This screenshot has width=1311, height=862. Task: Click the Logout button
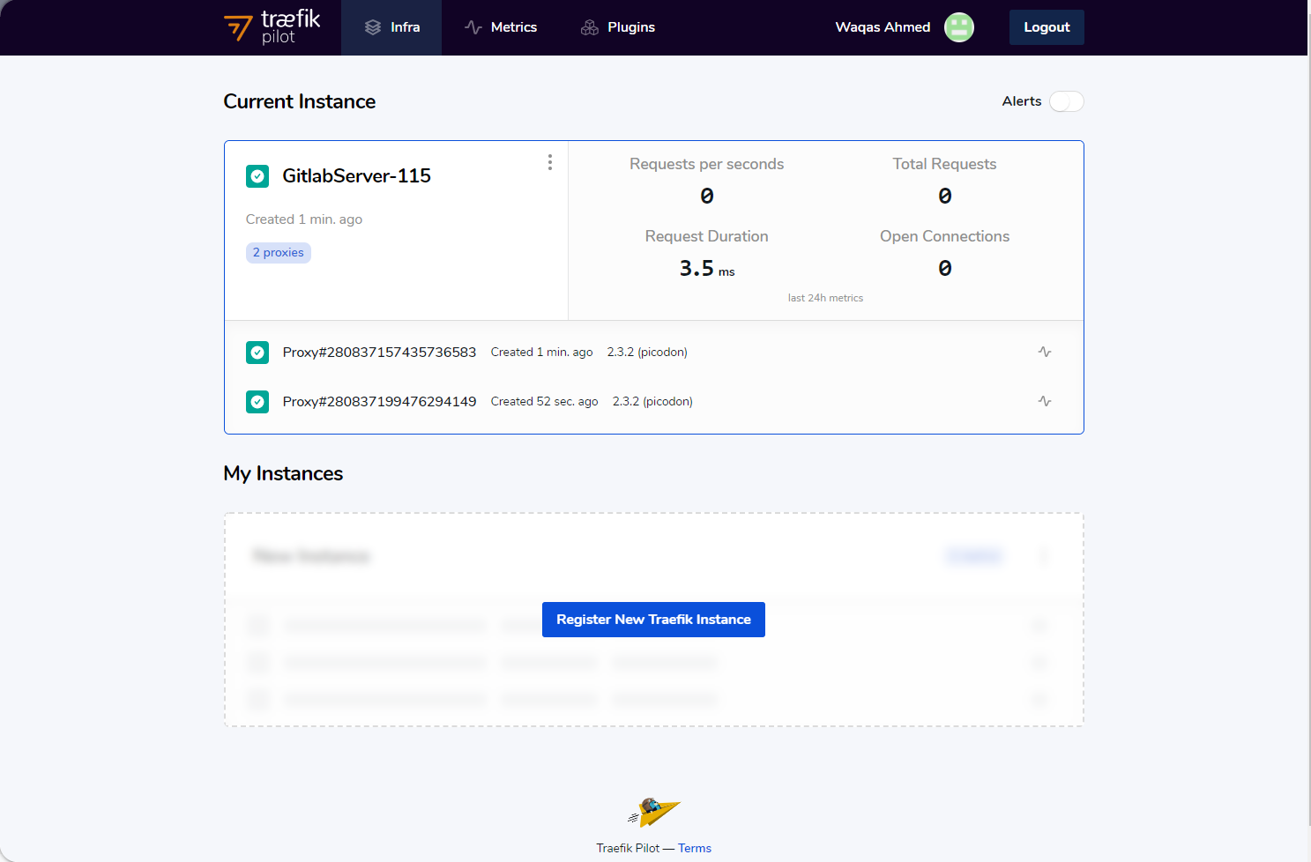1047,27
